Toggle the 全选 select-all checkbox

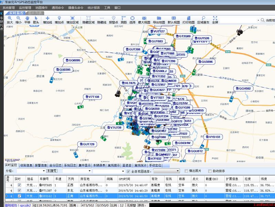click(128, 171)
